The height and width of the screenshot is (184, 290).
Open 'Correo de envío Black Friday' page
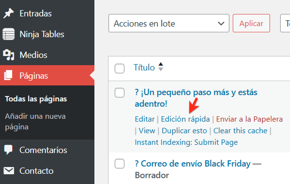pyautogui.click(x=193, y=164)
